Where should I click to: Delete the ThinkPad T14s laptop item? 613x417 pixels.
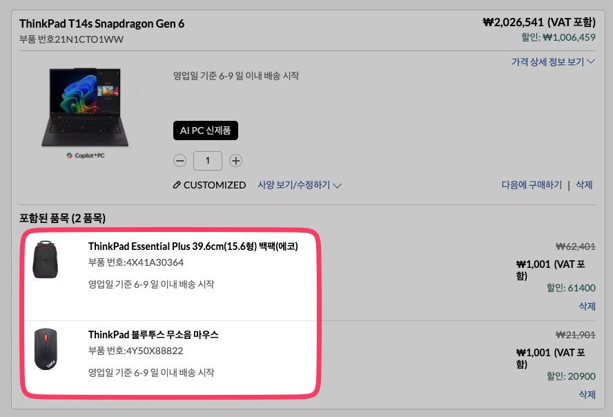click(584, 185)
